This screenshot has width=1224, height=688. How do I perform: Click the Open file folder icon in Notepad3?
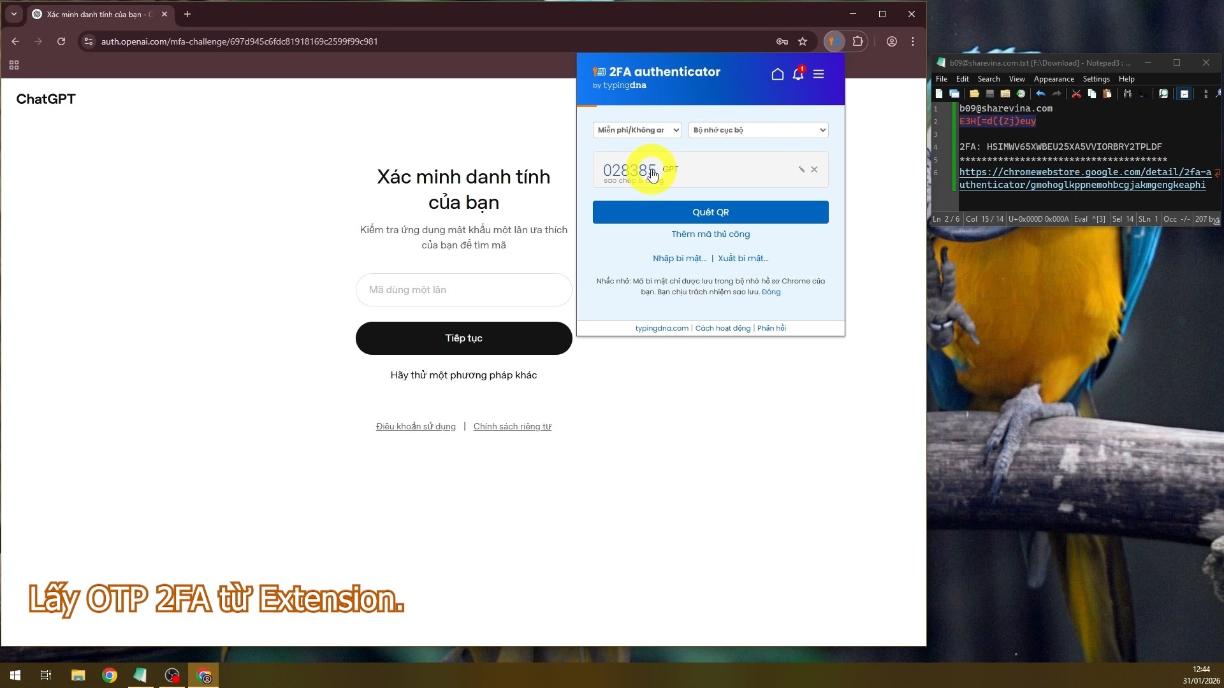click(x=974, y=94)
